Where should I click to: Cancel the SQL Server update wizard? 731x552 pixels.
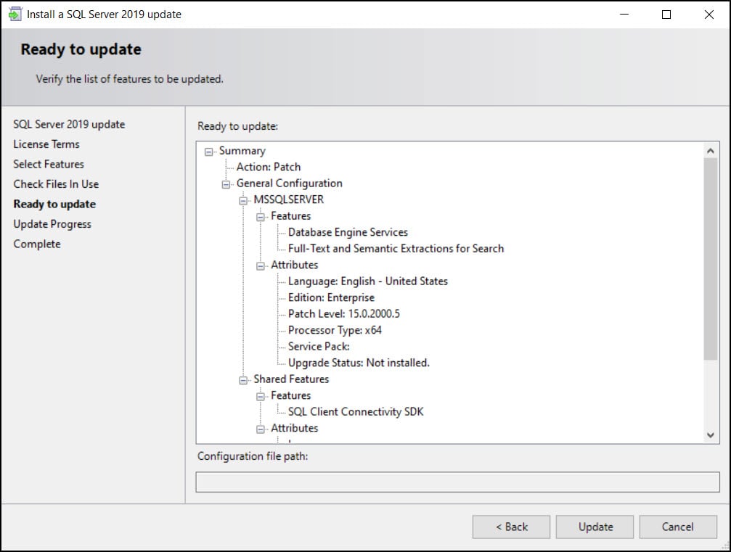(678, 527)
